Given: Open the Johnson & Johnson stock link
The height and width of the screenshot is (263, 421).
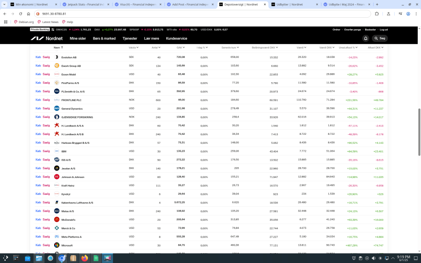Looking at the screenshot, I should [73, 177].
